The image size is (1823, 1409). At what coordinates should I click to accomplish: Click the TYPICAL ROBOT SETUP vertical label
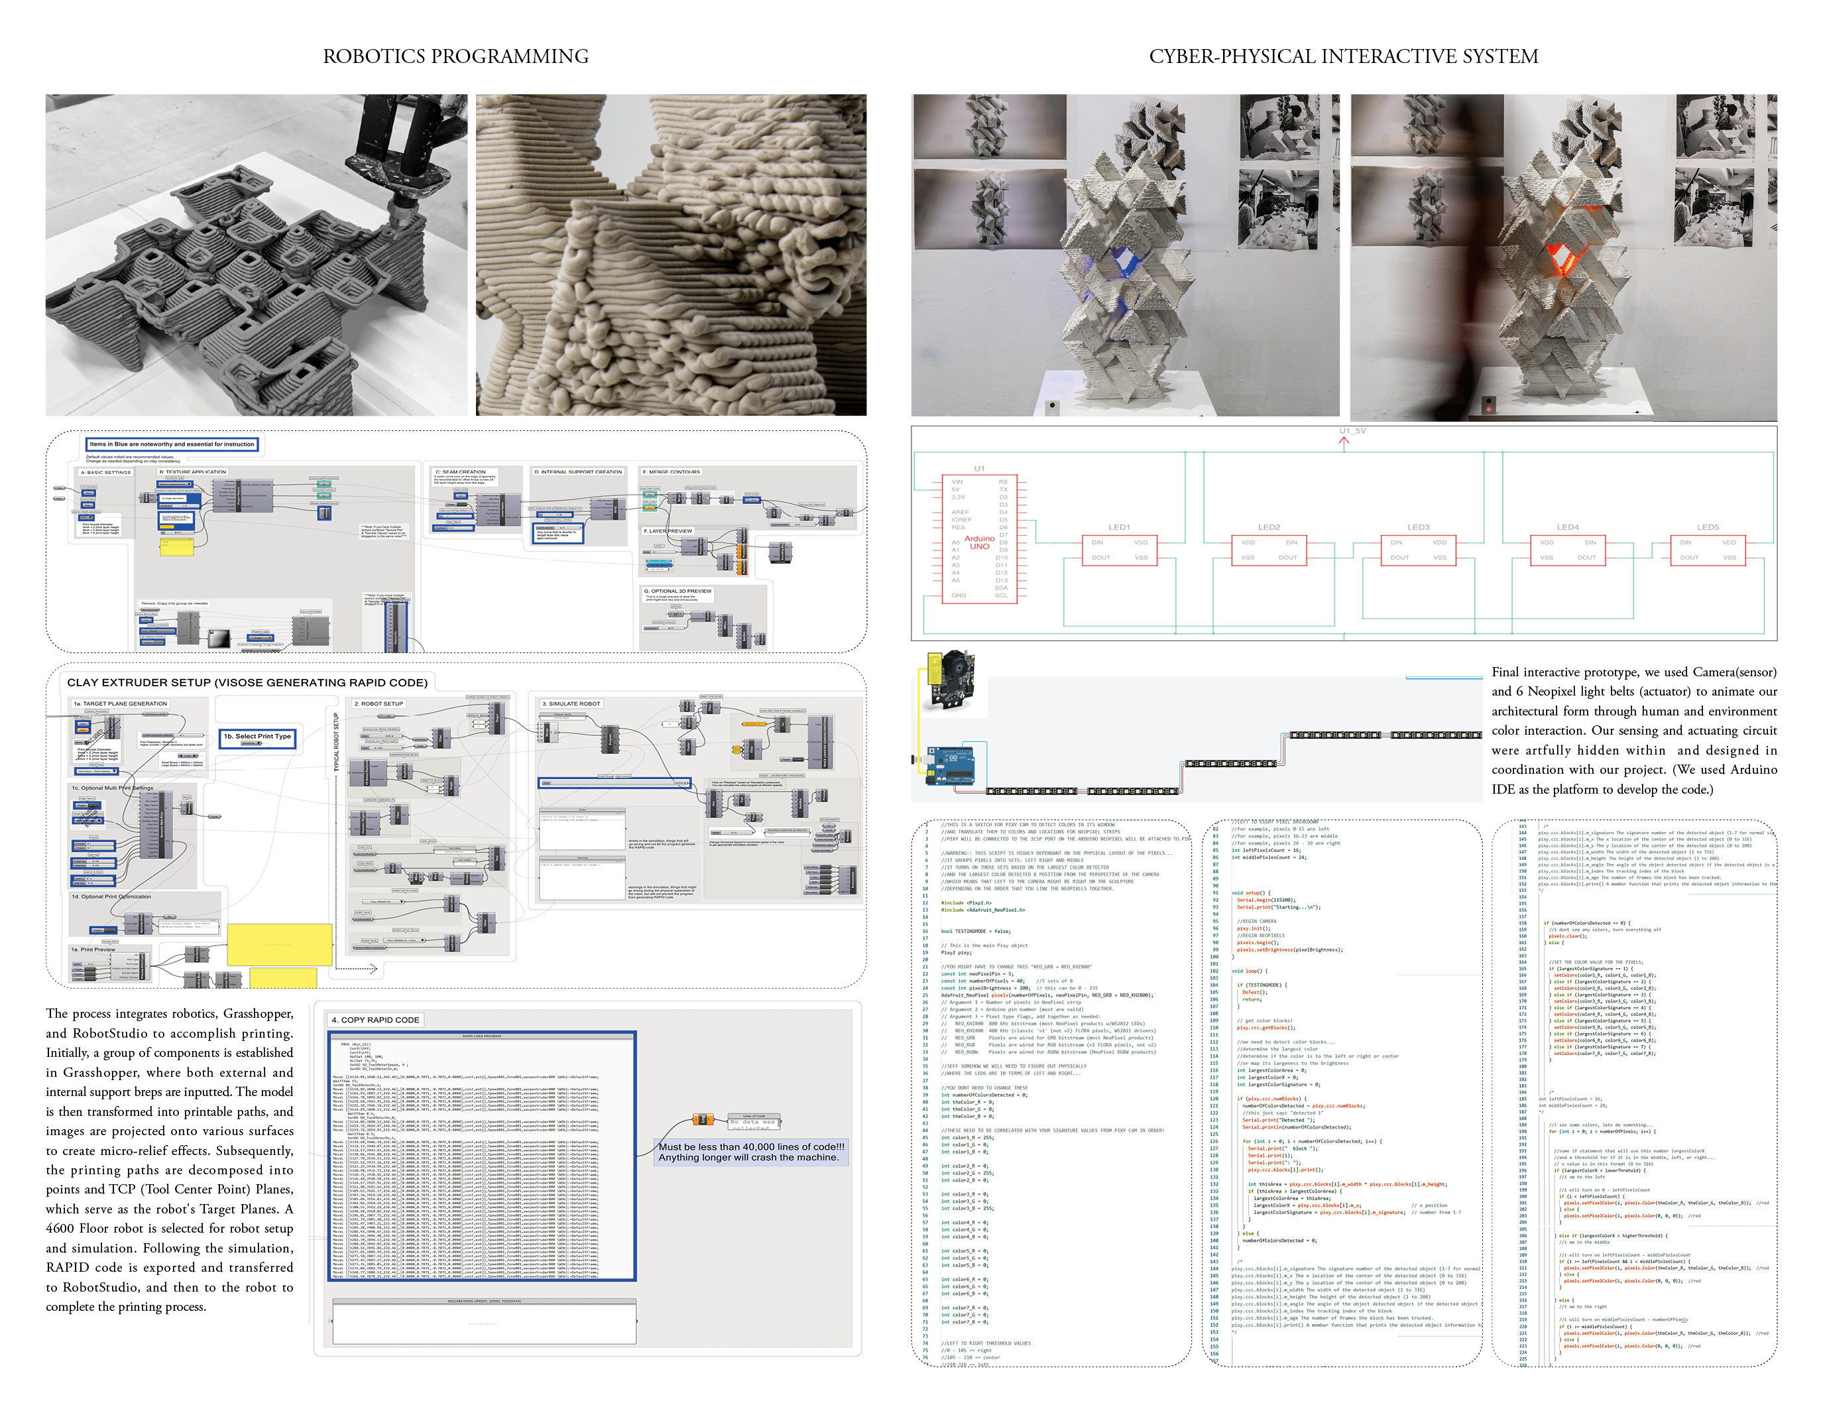336,741
